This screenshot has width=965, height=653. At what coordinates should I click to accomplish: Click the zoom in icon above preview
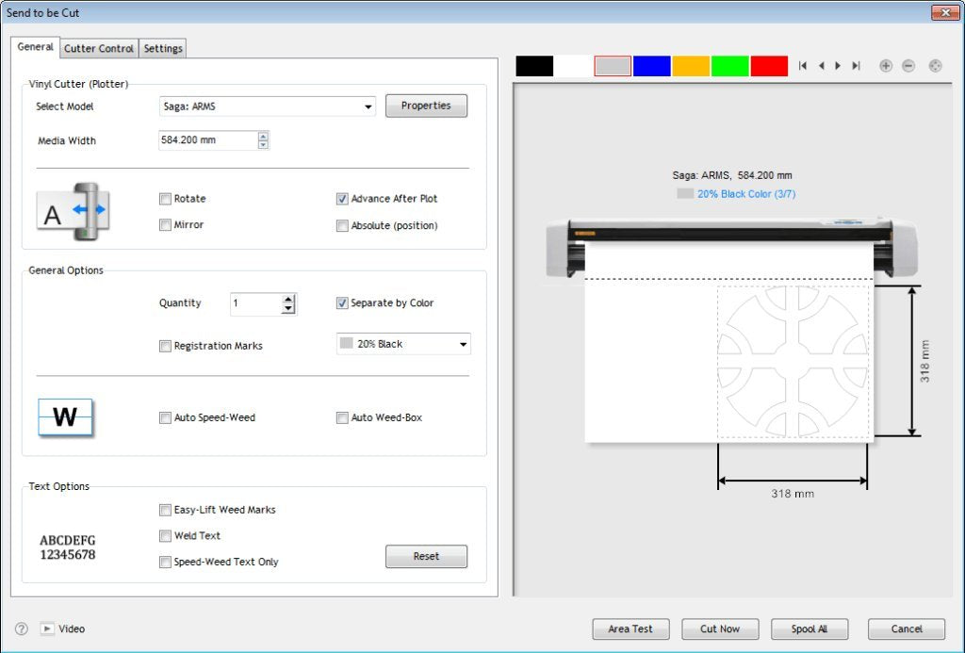[x=886, y=65]
